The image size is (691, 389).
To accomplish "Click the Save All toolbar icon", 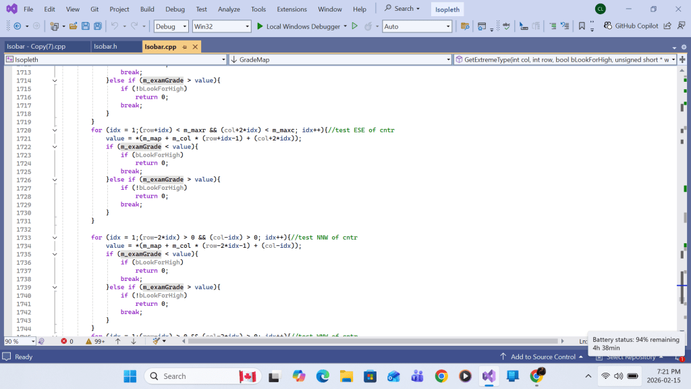I will pos(98,26).
